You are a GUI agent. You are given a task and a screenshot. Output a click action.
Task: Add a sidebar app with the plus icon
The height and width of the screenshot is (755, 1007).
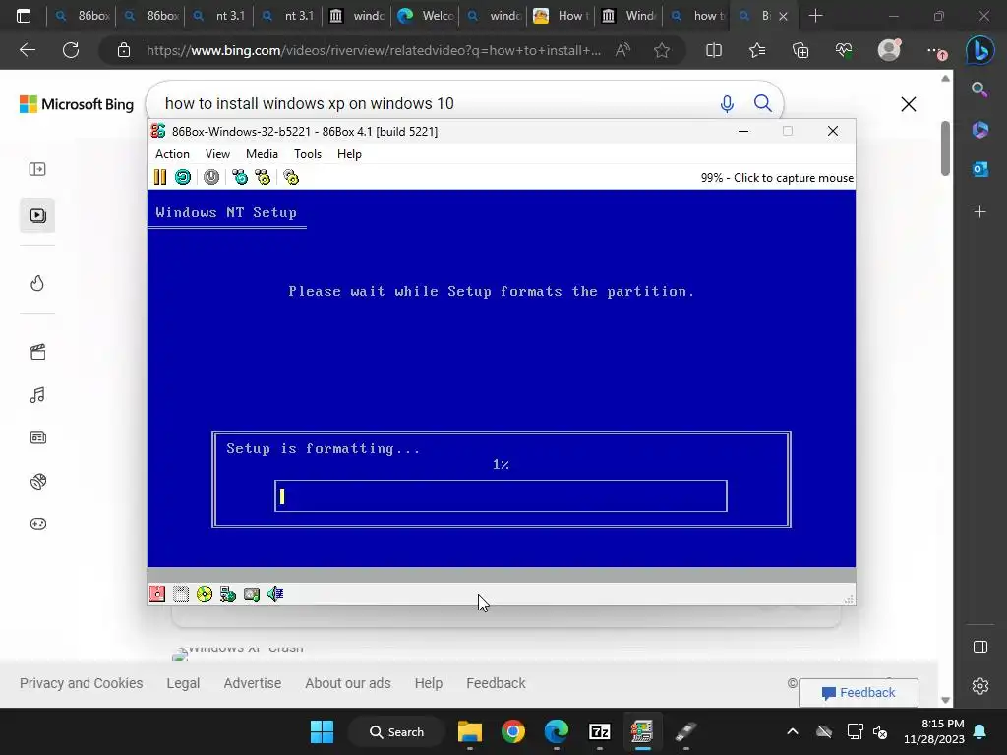pos(980,212)
